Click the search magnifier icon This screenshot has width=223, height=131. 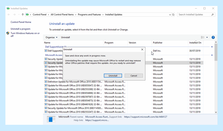click(x=212, y=15)
